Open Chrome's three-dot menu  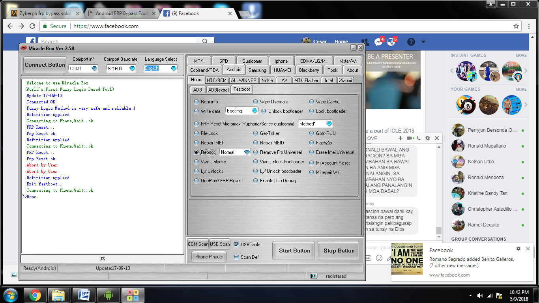pos(530,26)
